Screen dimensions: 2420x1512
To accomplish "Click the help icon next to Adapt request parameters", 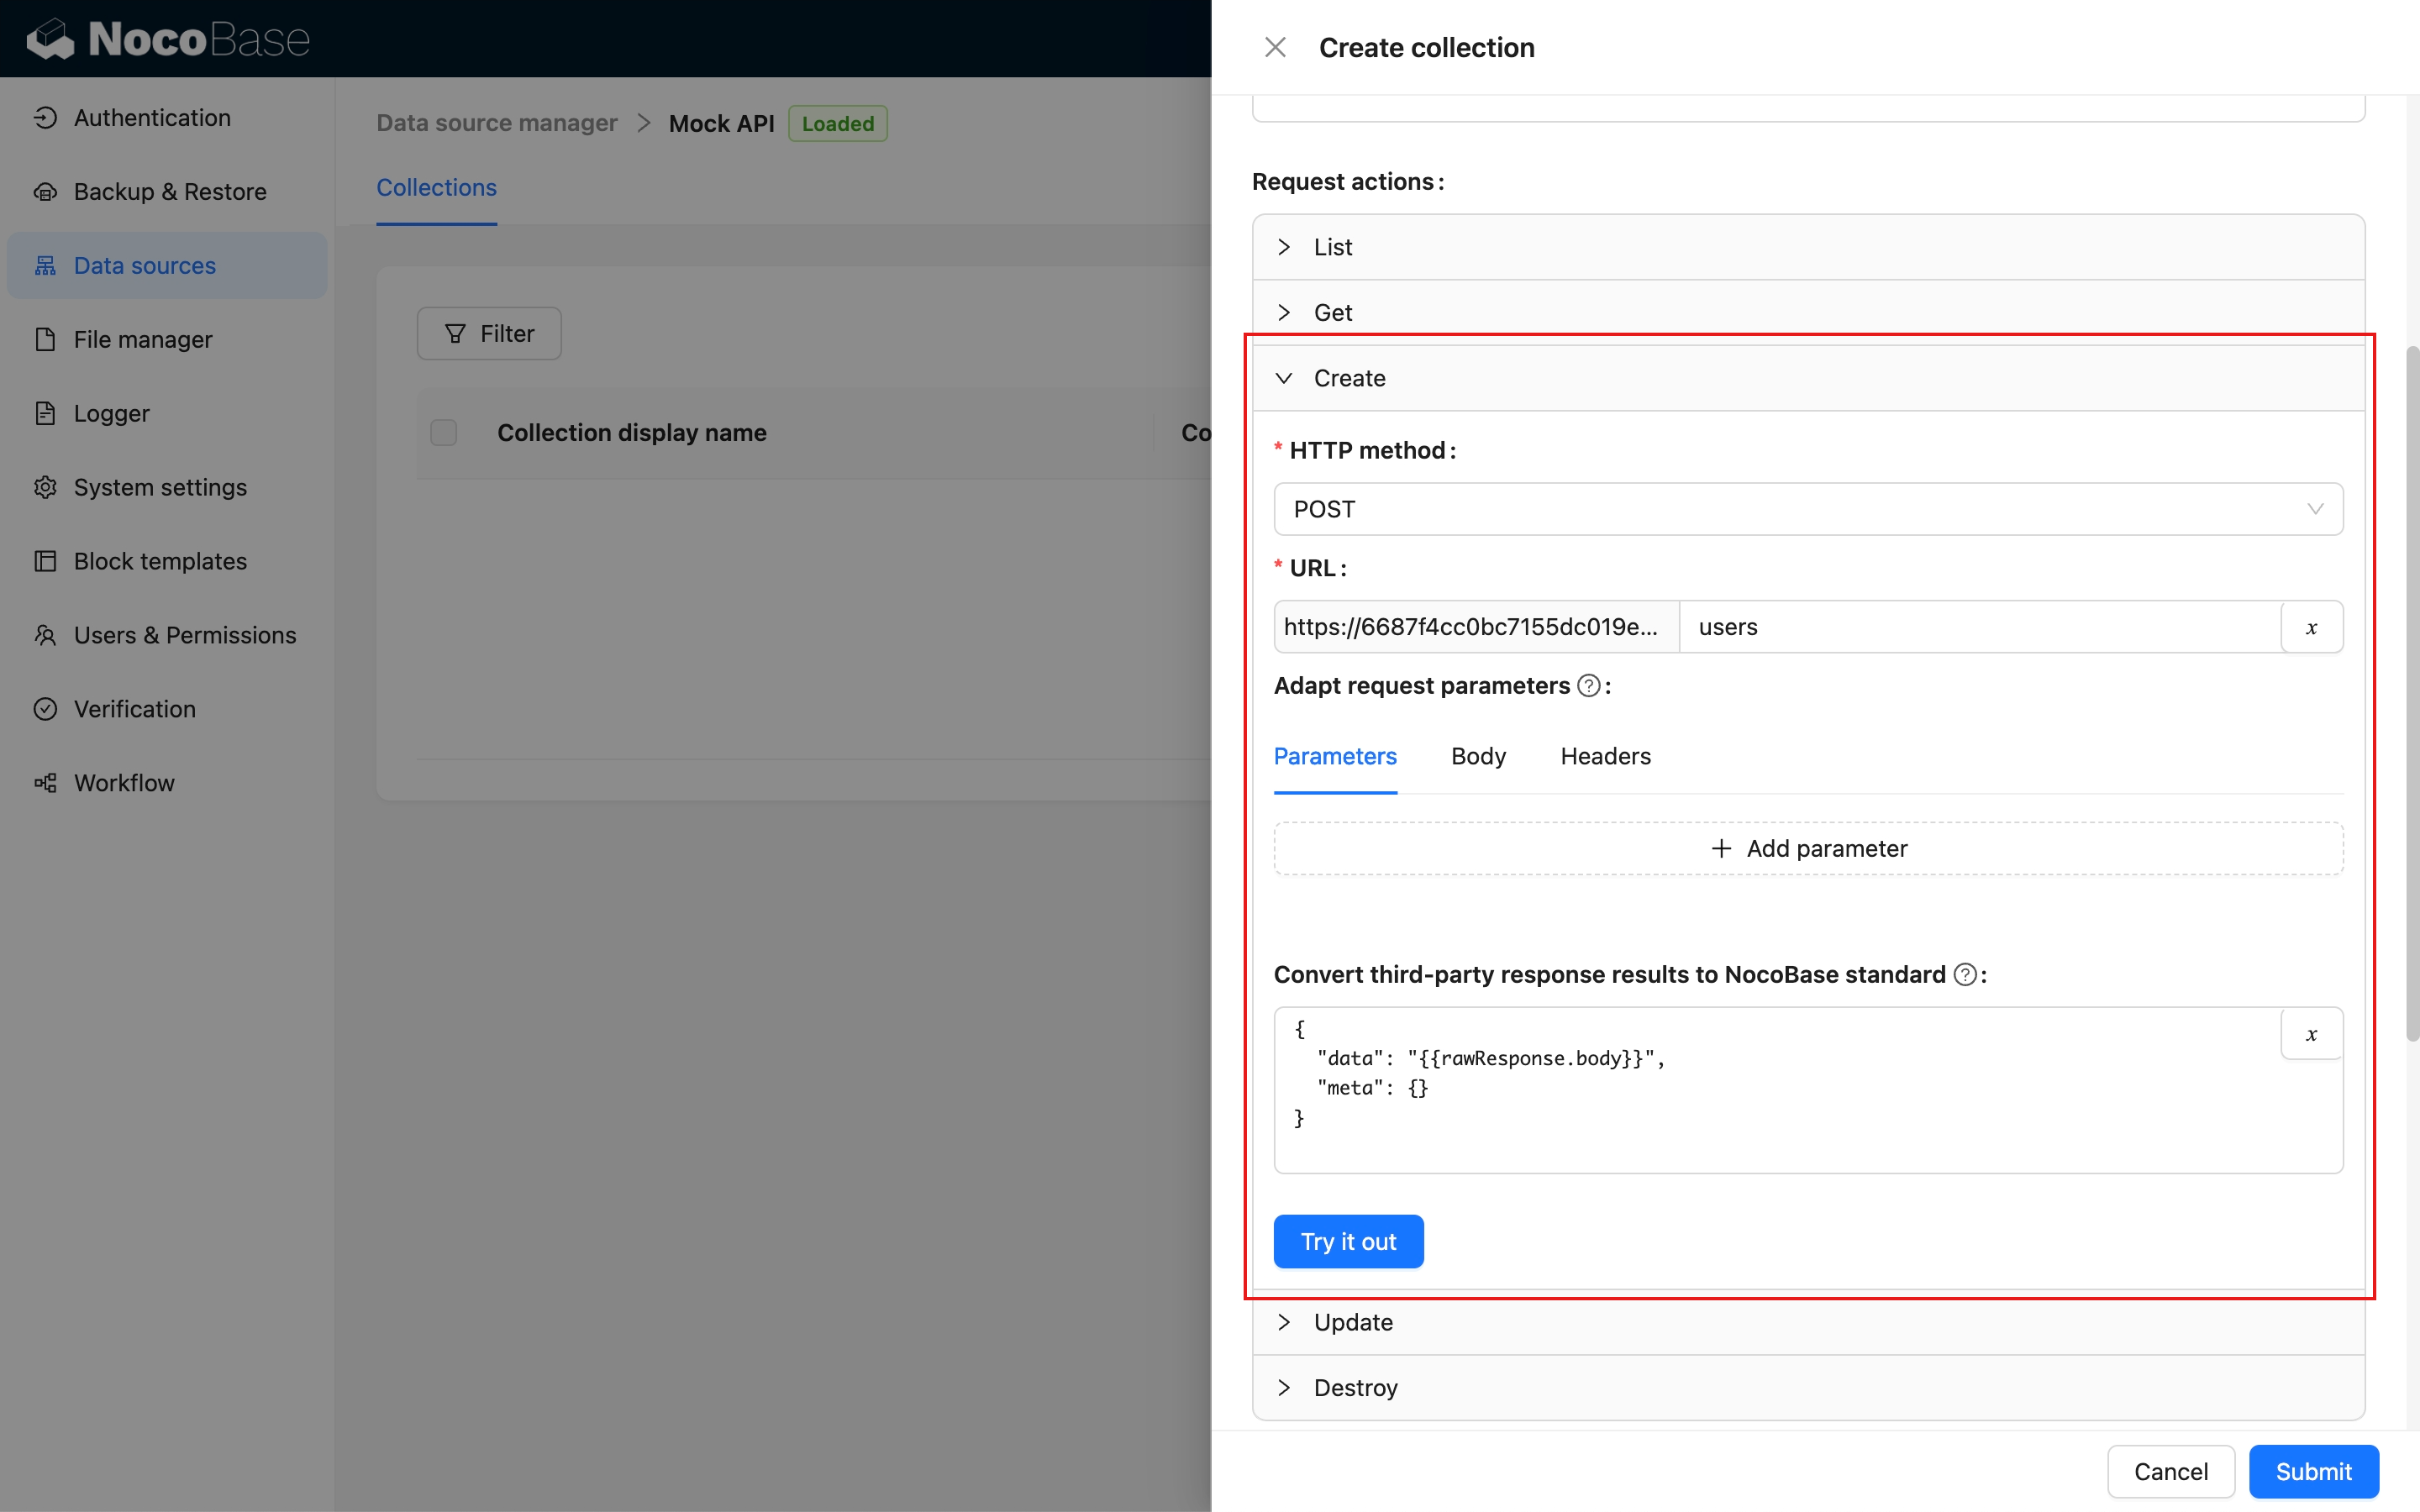I will [1588, 686].
